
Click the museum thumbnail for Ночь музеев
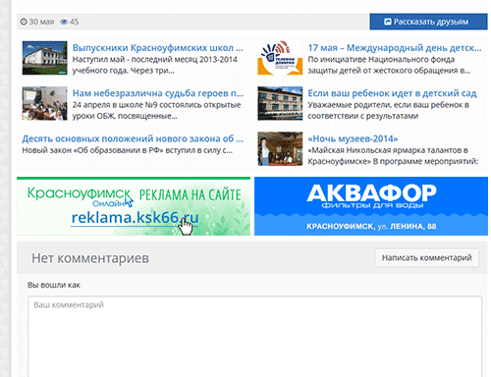pyautogui.click(x=280, y=149)
